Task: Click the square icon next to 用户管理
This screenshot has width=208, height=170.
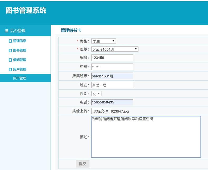Action: tap(10, 69)
